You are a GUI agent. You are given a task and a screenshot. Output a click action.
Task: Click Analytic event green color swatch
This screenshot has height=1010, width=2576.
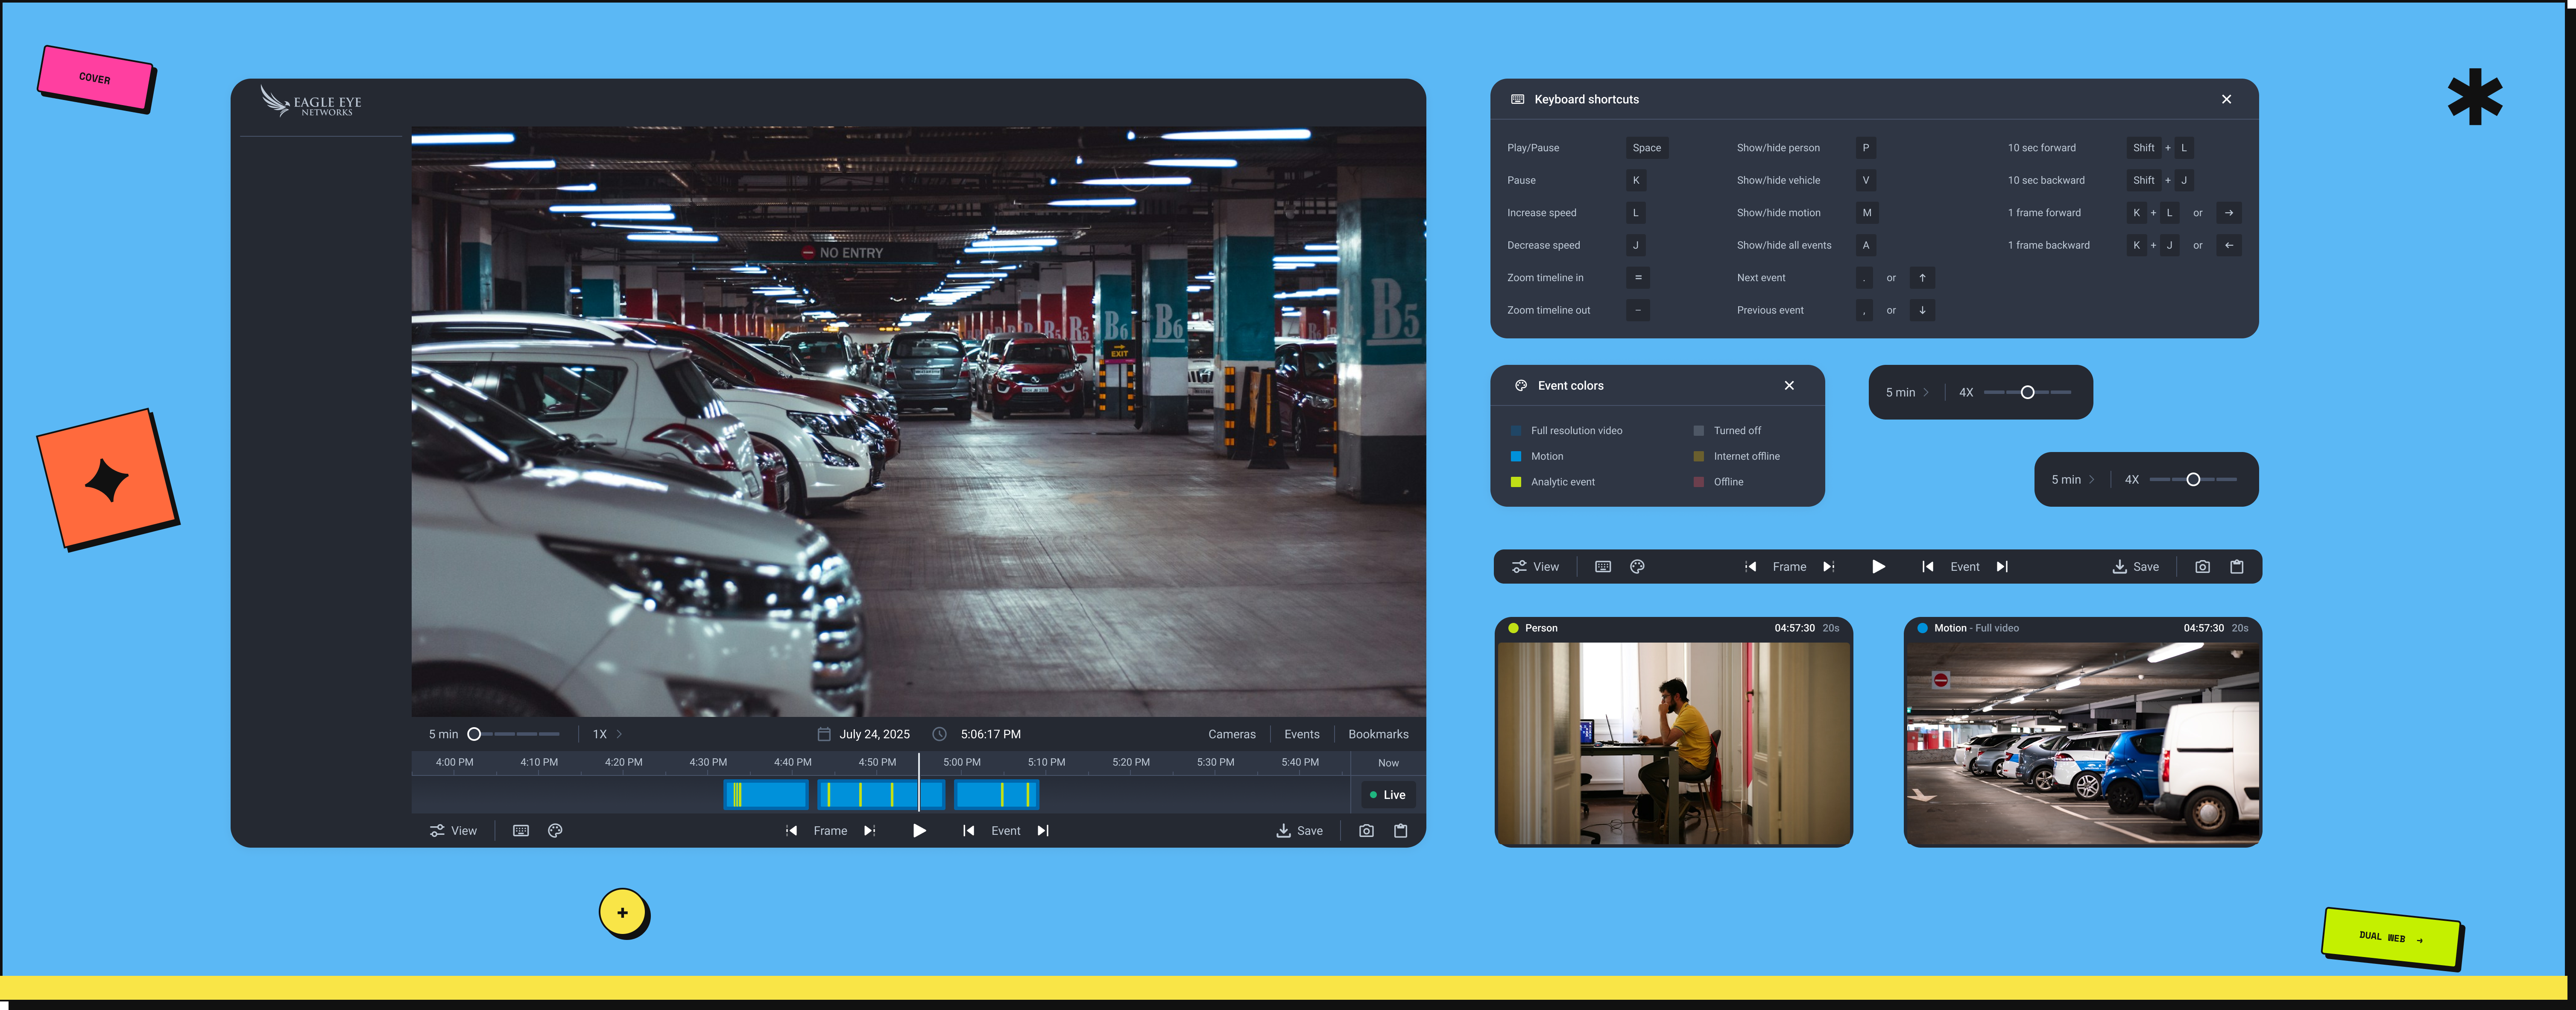pyautogui.click(x=1516, y=482)
